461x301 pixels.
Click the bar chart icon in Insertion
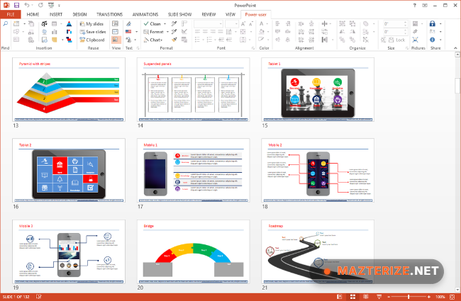point(55,32)
